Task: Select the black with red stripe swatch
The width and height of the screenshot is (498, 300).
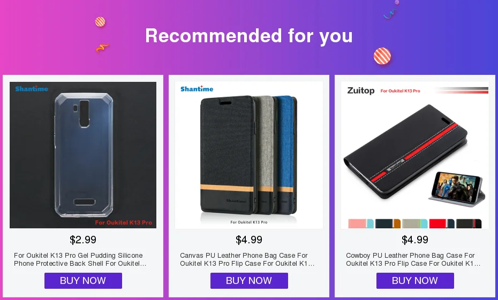Action: pyautogui.click(x=469, y=224)
